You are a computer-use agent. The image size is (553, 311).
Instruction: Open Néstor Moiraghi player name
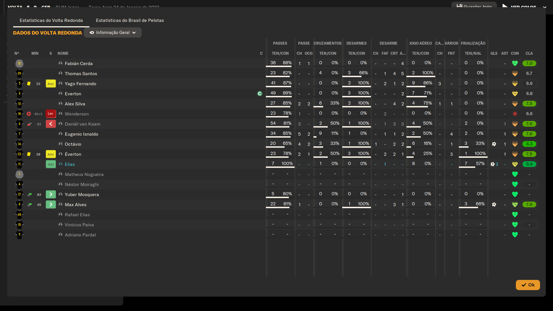click(x=82, y=185)
